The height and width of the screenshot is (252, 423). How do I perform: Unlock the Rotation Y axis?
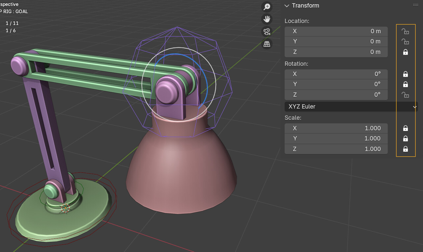tap(406, 84)
